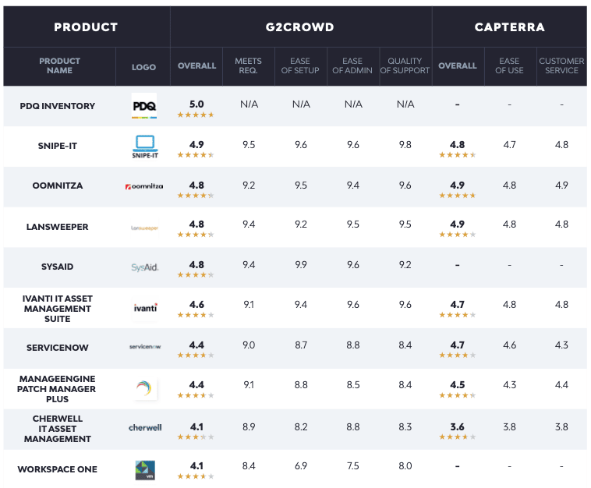Click the WORKSPACE ONE product name
This screenshot has width=591, height=488.
click(x=57, y=469)
